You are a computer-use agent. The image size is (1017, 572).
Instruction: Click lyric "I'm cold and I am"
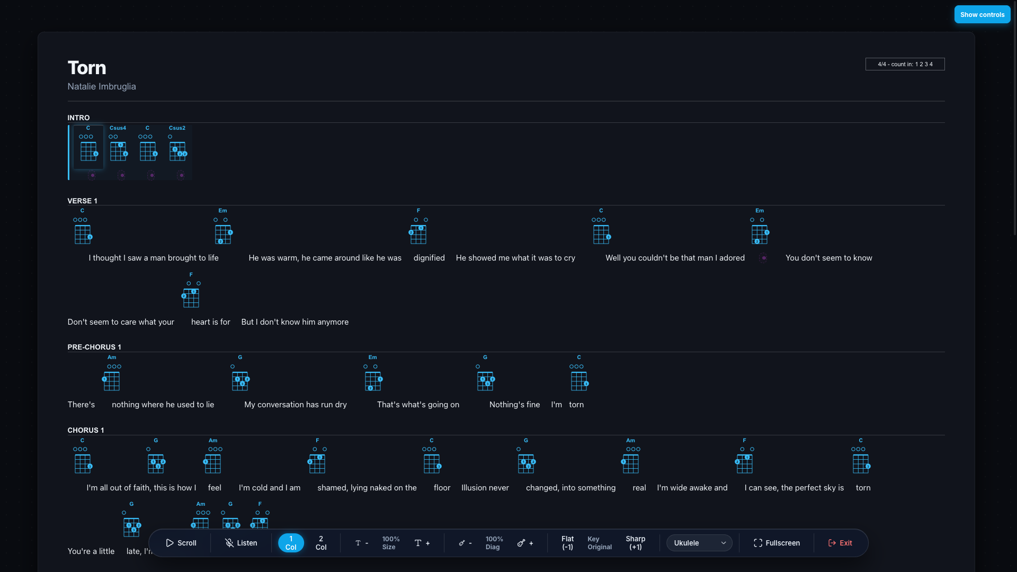tap(270, 488)
